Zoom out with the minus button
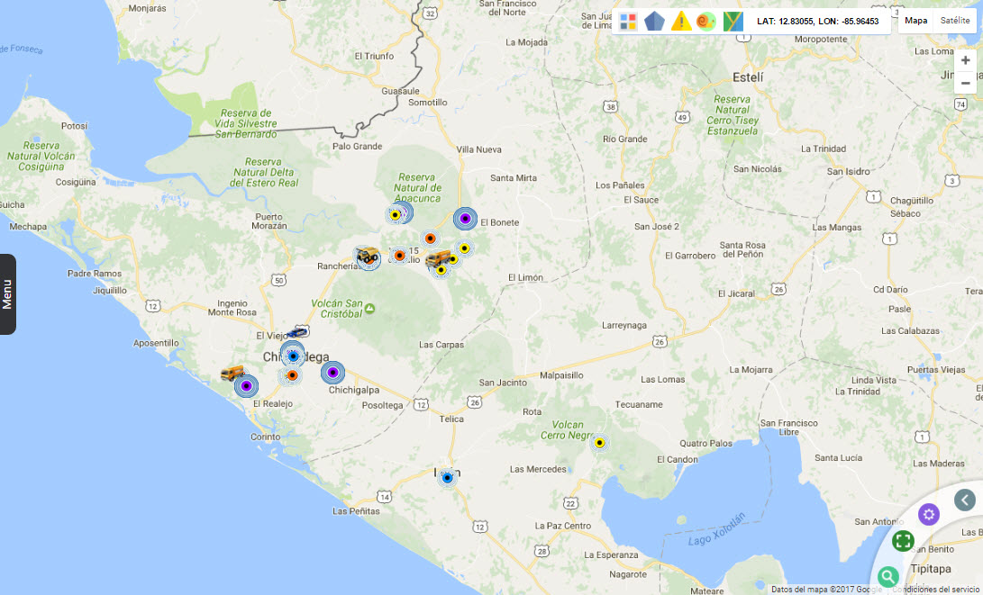 pyautogui.click(x=966, y=83)
